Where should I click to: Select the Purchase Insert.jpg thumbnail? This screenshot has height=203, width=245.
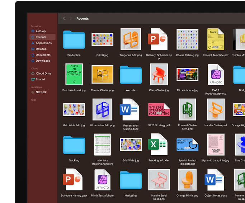(74, 74)
